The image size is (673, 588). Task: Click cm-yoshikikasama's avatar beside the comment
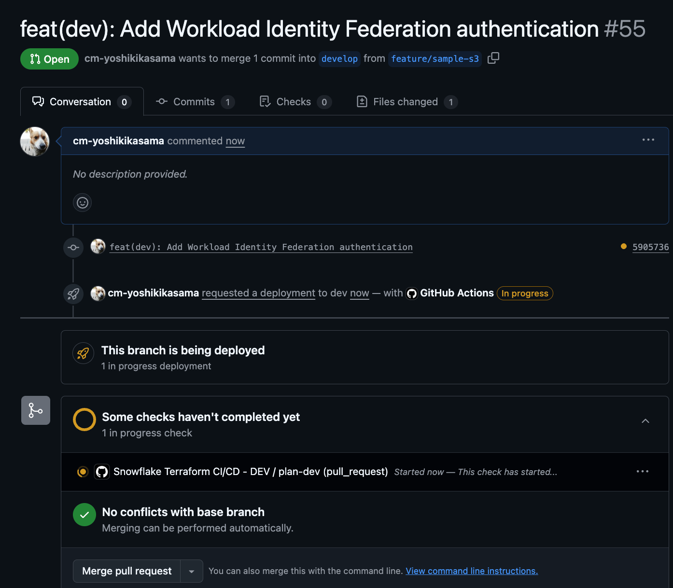click(35, 141)
